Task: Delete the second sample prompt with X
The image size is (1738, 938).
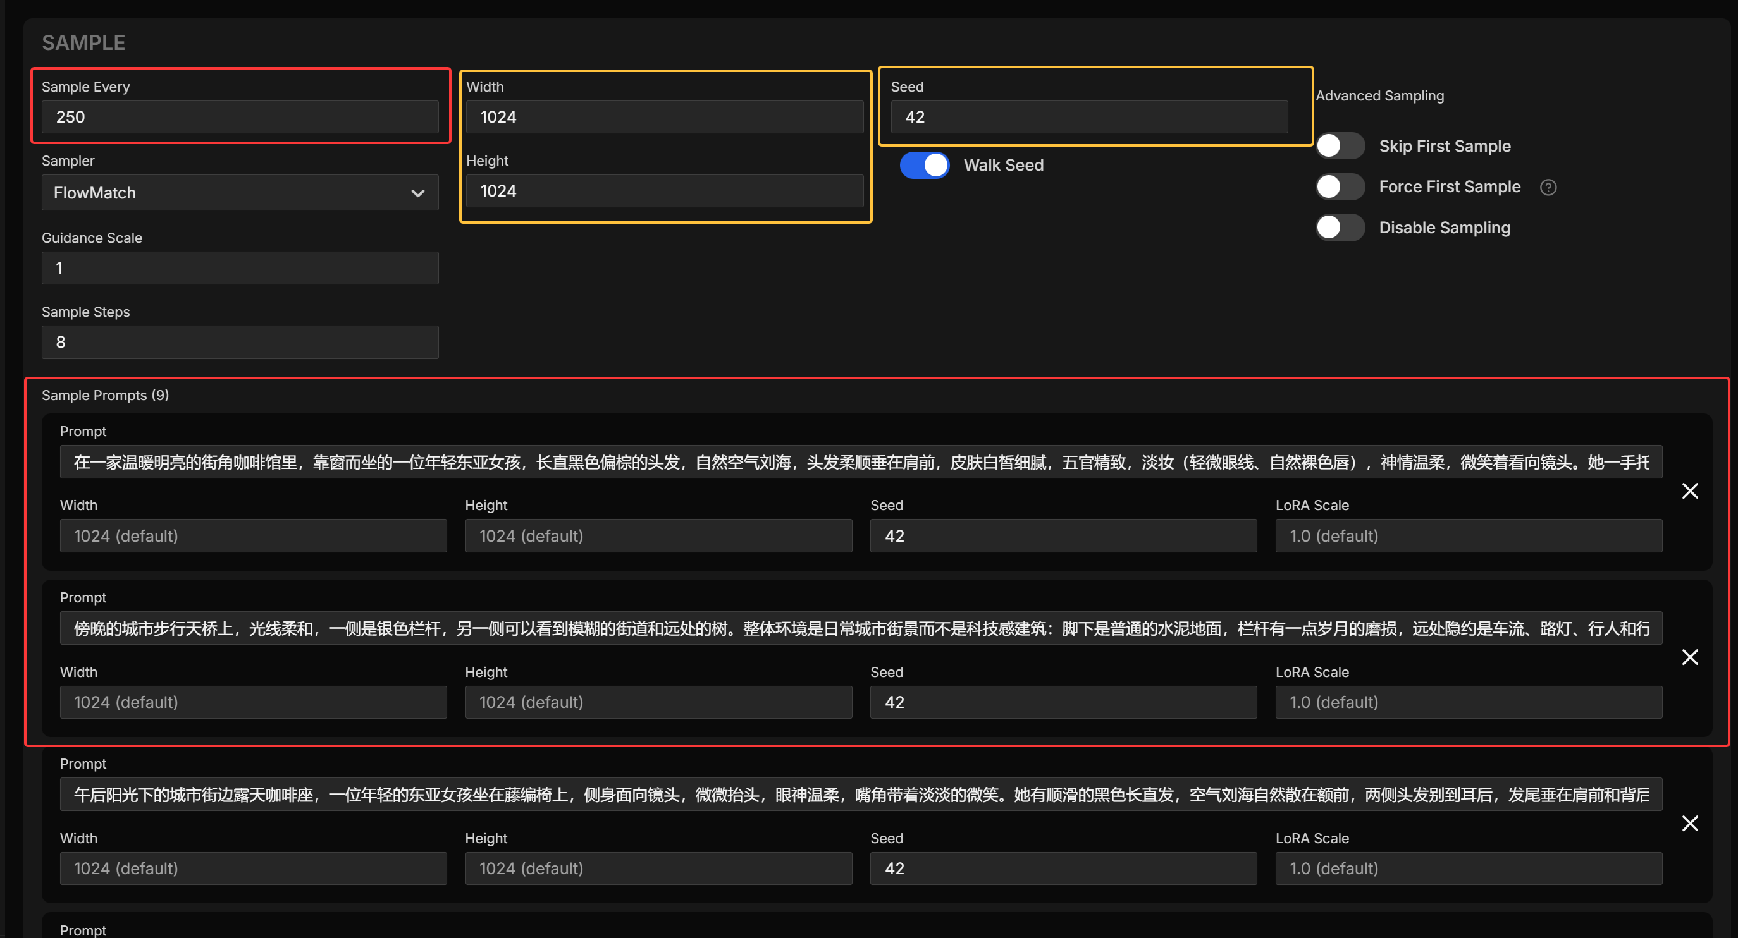Action: (1689, 657)
